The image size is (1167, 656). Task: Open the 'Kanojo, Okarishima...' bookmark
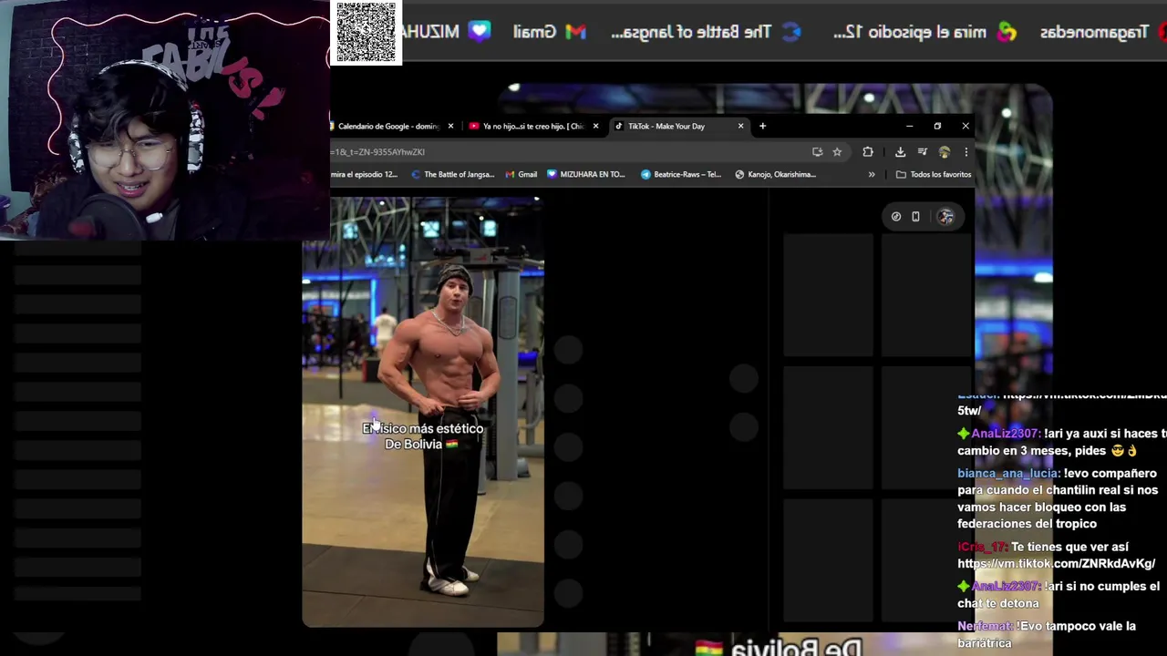tap(775, 174)
